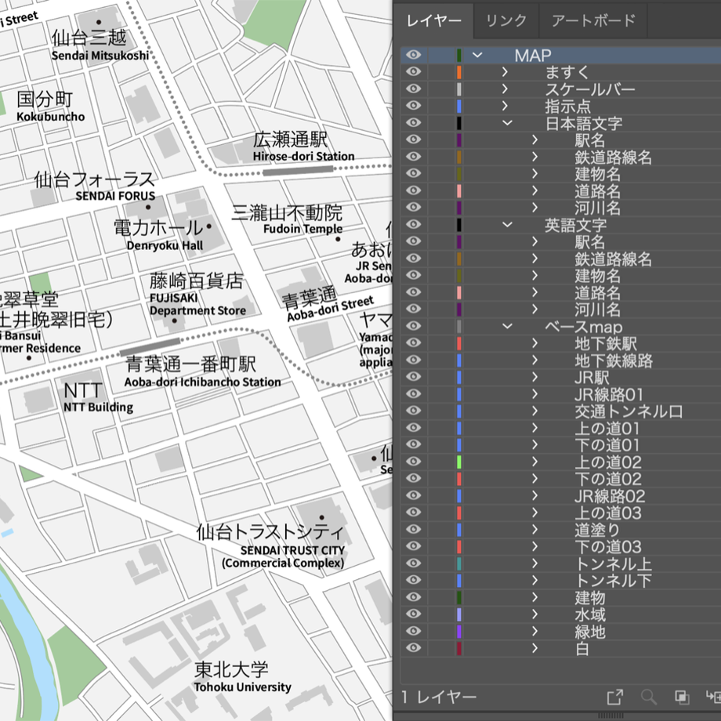721x721 pixels.
Task: Collapse the 日本語文字 group
Action: (507, 123)
